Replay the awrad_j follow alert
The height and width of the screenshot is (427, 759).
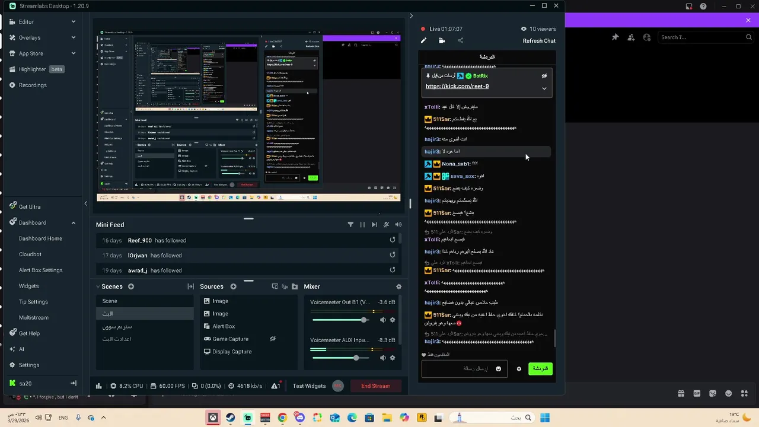(x=392, y=270)
